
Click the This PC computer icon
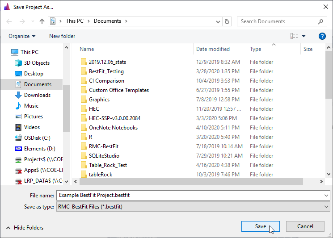[15, 52]
